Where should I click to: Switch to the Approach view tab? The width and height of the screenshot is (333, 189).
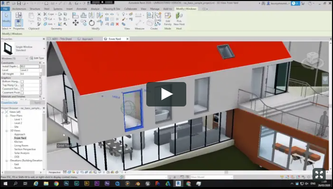[x=86, y=39]
